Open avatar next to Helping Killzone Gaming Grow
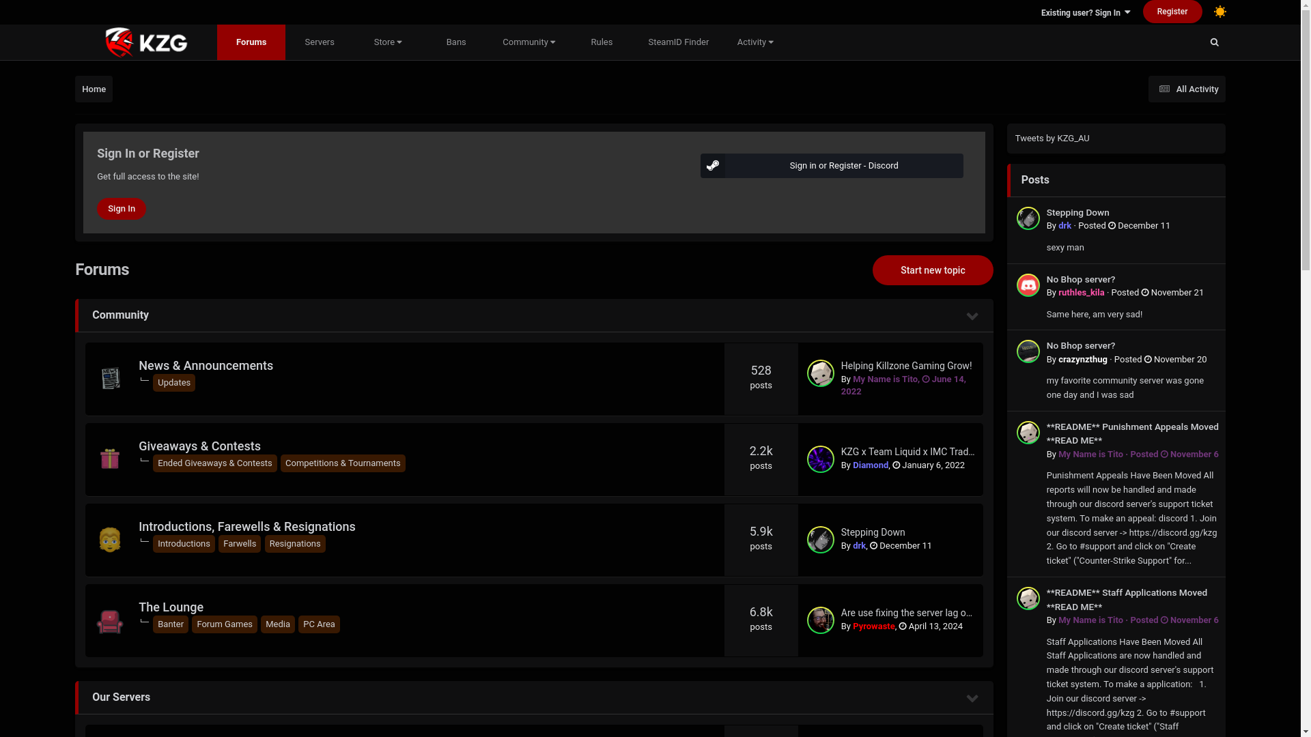 [821, 373]
